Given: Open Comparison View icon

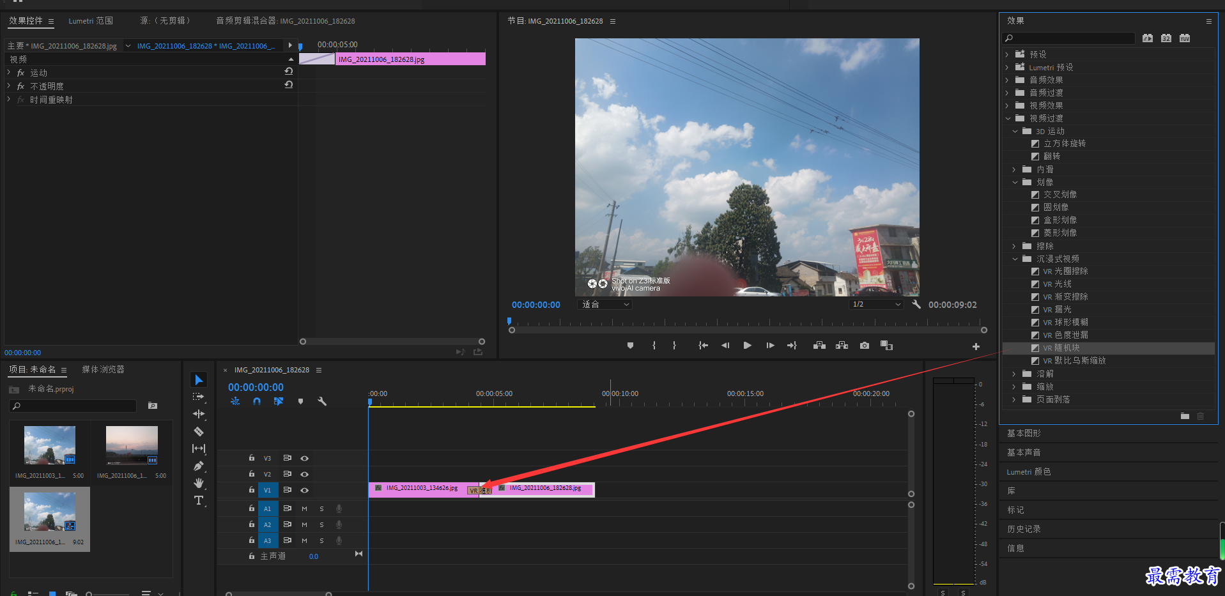Looking at the screenshot, I should pos(886,346).
